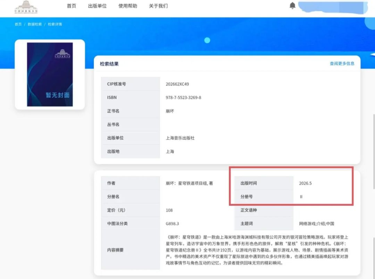Click the 中图法分类 label cell
Viewport: 375px width, 279px height.
click(x=131, y=224)
